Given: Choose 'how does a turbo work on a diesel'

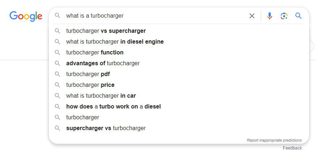Looking at the screenshot, I should click(x=179, y=106).
